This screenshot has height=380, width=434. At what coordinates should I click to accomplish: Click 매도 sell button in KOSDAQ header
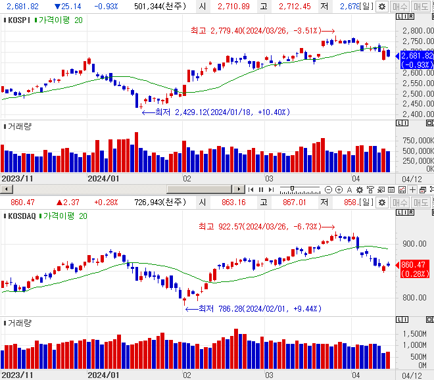pos(420,202)
